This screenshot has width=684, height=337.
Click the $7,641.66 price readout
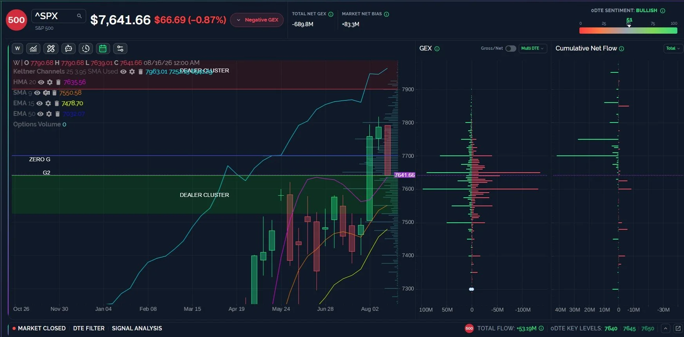120,20
